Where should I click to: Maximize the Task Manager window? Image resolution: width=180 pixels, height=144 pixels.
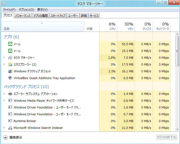pyautogui.click(x=165, y=3)
